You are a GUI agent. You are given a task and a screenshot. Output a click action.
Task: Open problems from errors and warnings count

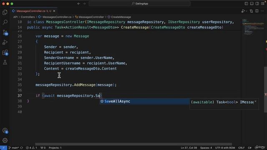pos(31,148)
